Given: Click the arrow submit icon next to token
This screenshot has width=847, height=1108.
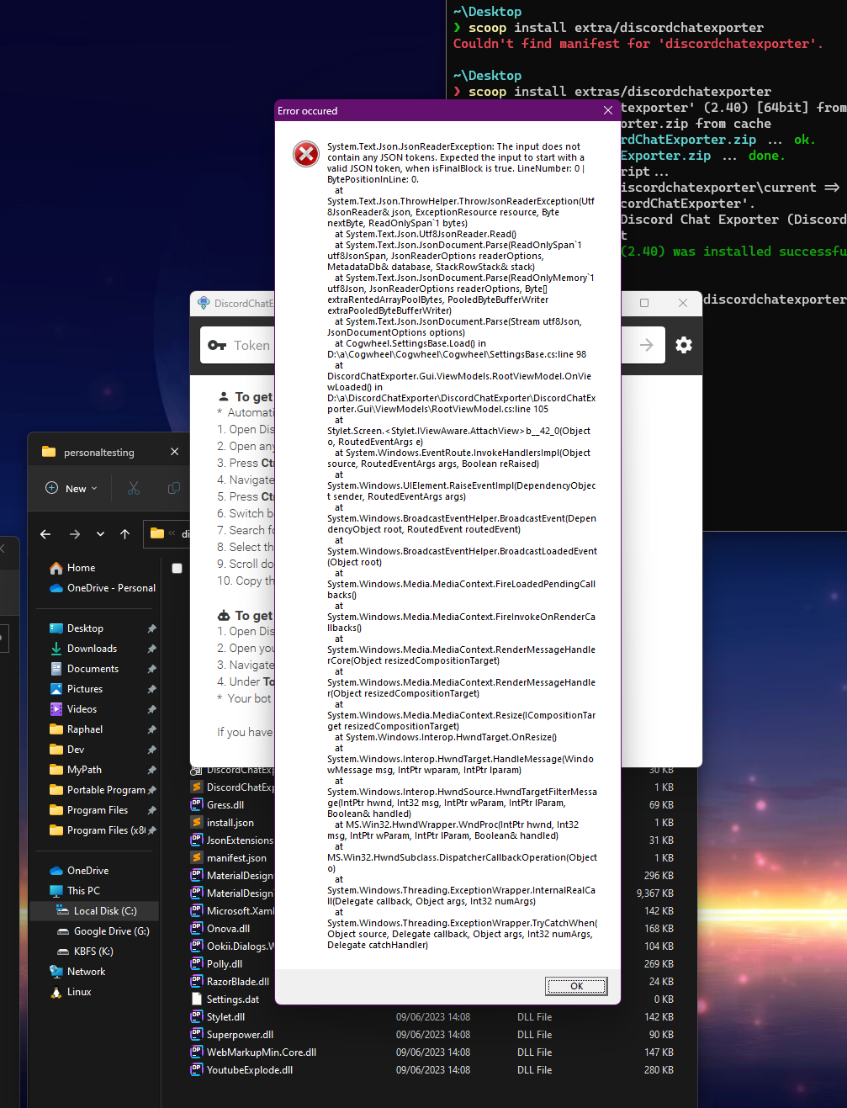Looking at the screenshot, I should tap(644, 345).
